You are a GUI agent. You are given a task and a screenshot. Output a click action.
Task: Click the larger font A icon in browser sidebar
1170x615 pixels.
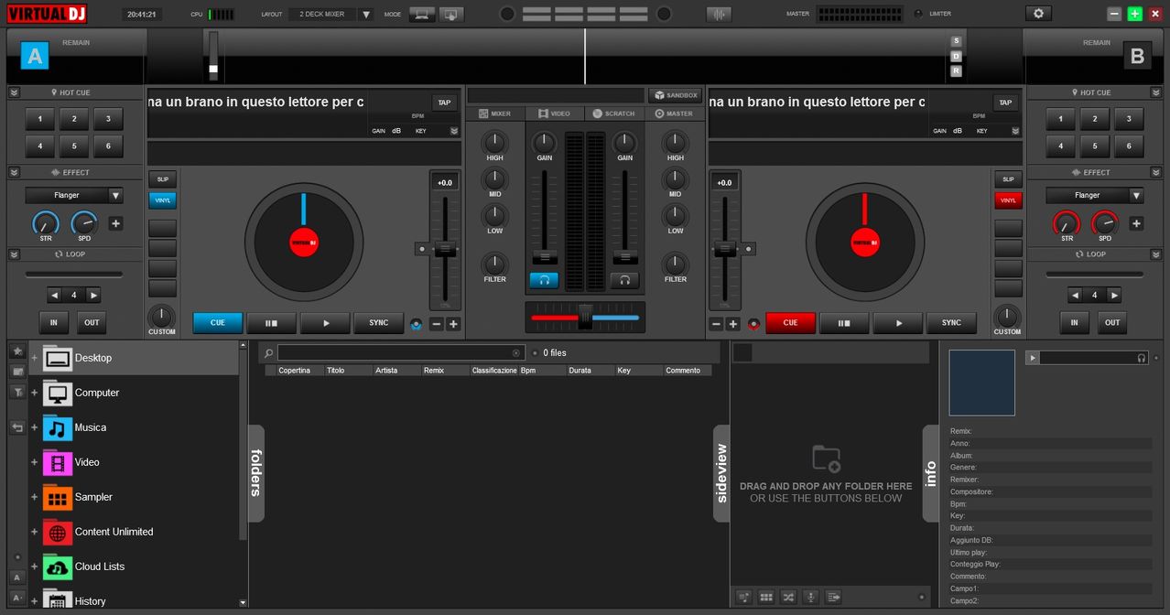[x=16, y=577]
